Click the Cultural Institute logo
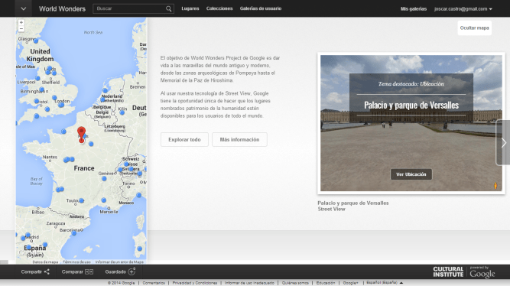The width and height of the screenshot is (510, 286). point(448,271)
